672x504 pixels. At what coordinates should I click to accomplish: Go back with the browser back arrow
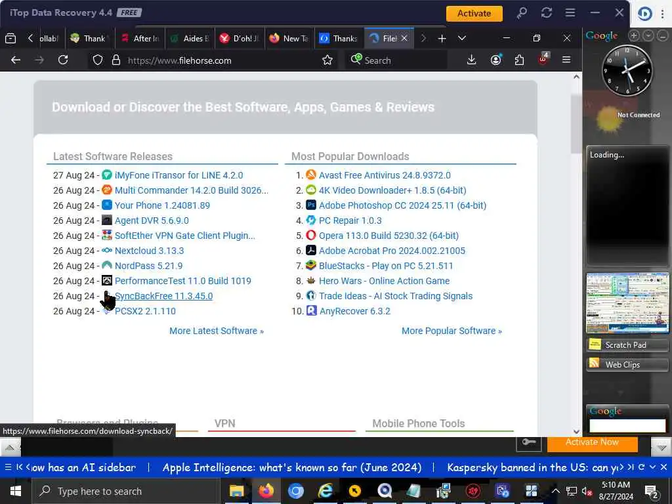[x=16, y=60]
